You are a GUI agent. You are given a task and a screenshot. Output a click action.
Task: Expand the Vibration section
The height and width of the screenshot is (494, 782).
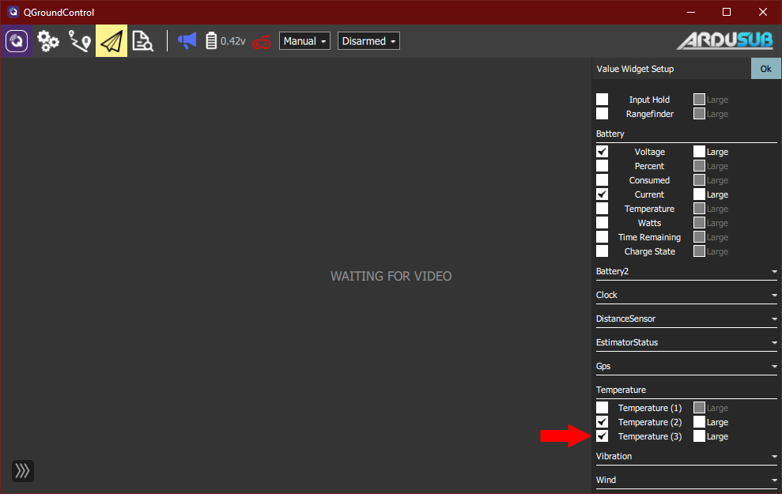click(x=686, y=457)
